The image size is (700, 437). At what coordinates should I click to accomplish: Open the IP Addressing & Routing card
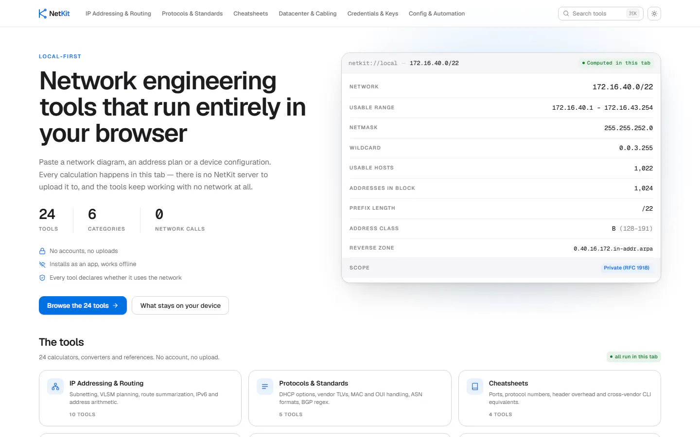tap(140, 398)
